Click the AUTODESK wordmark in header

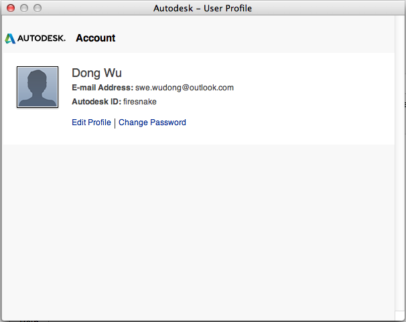[42, 38]
